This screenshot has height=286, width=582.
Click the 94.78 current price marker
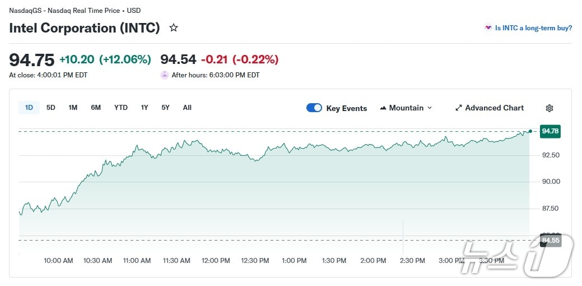tap(550, 131)
